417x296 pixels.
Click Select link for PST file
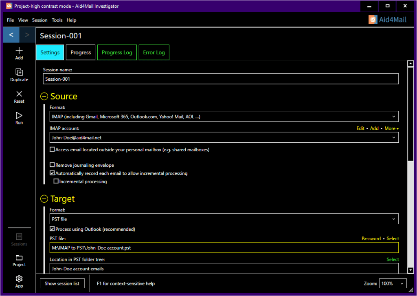[393, 239]
